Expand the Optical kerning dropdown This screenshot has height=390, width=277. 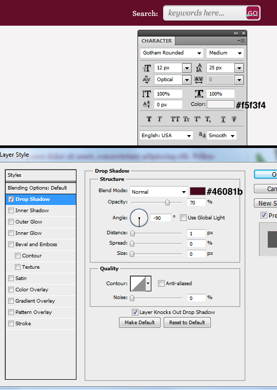[x=187, y=80]
